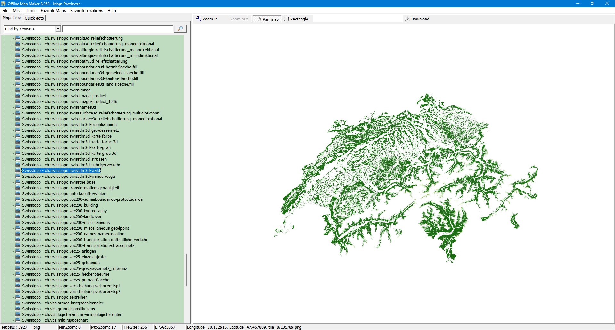The image size is (615, 330).
Task: Click map icon beside vec25-gebaeude entry
Action: click(18, 263)
